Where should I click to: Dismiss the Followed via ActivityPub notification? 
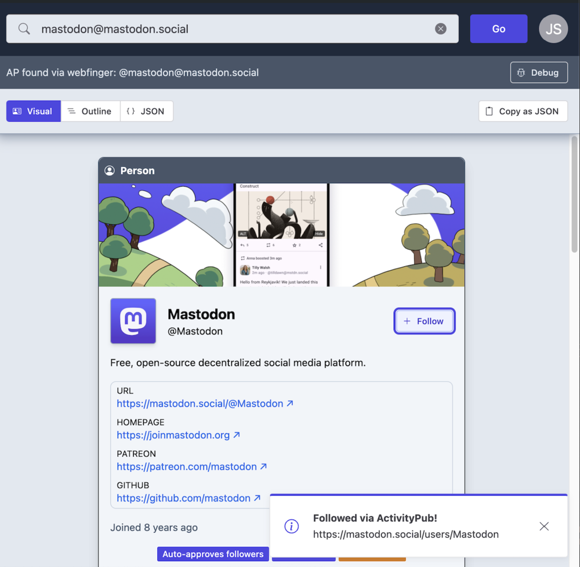(543, 526)
